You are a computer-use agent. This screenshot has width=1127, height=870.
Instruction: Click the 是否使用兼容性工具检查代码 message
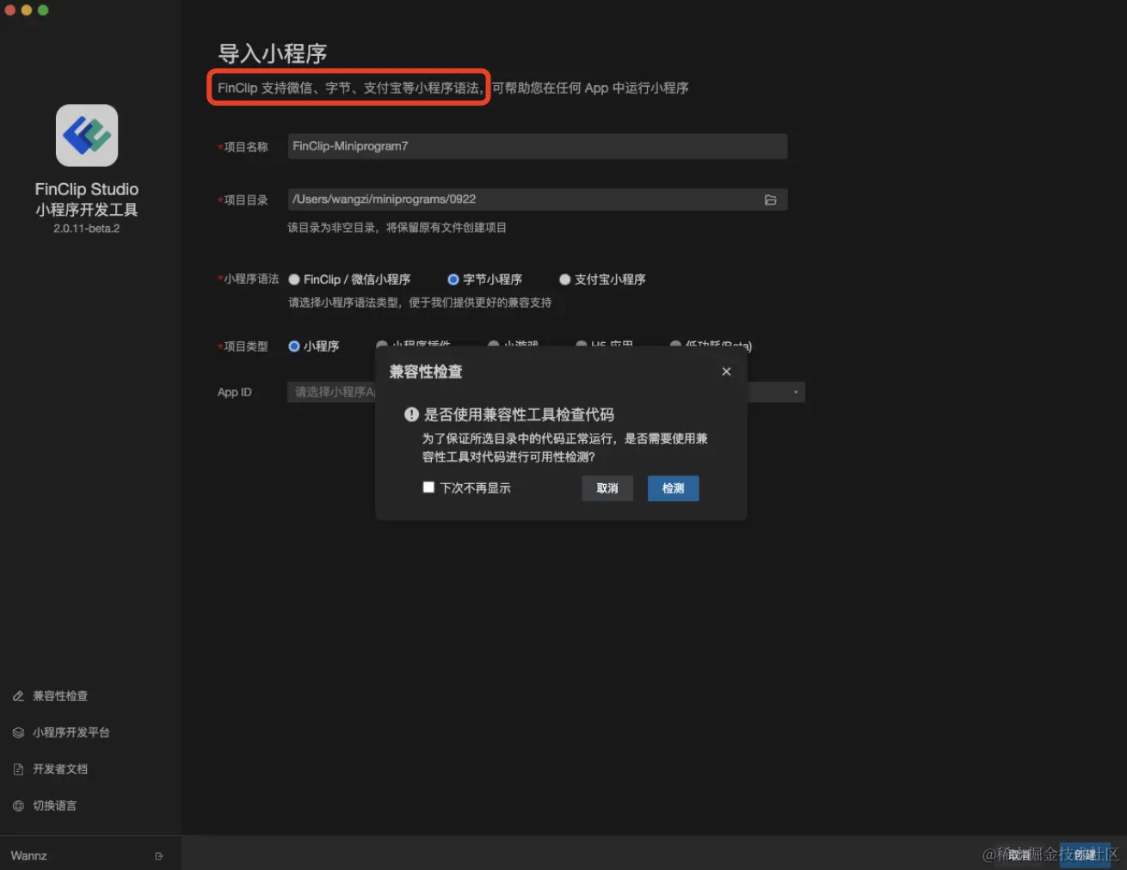(519, 414)
